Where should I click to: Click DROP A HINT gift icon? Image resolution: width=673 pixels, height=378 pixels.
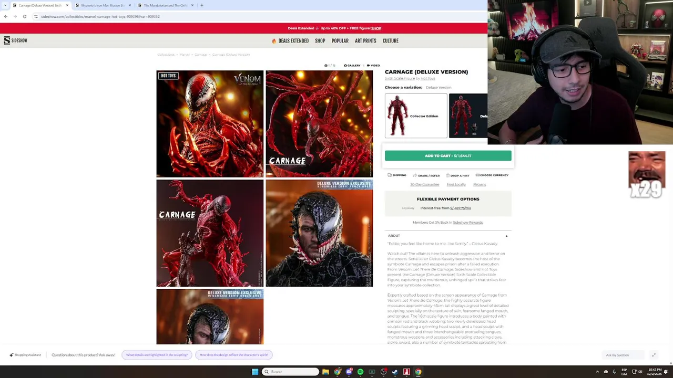(x=457, y=175)
